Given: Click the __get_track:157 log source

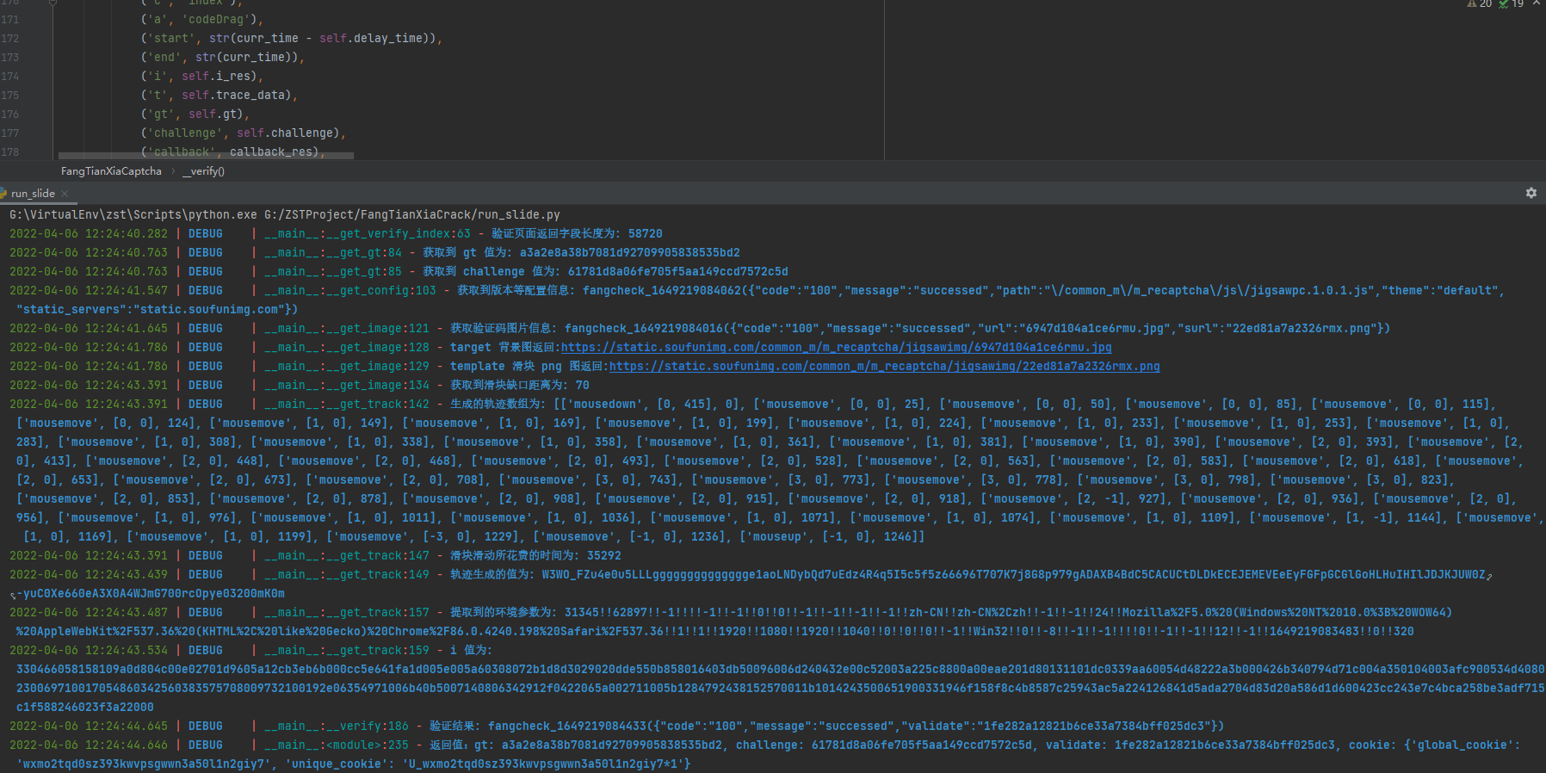Looking at the screenshot, I should 347,612.
